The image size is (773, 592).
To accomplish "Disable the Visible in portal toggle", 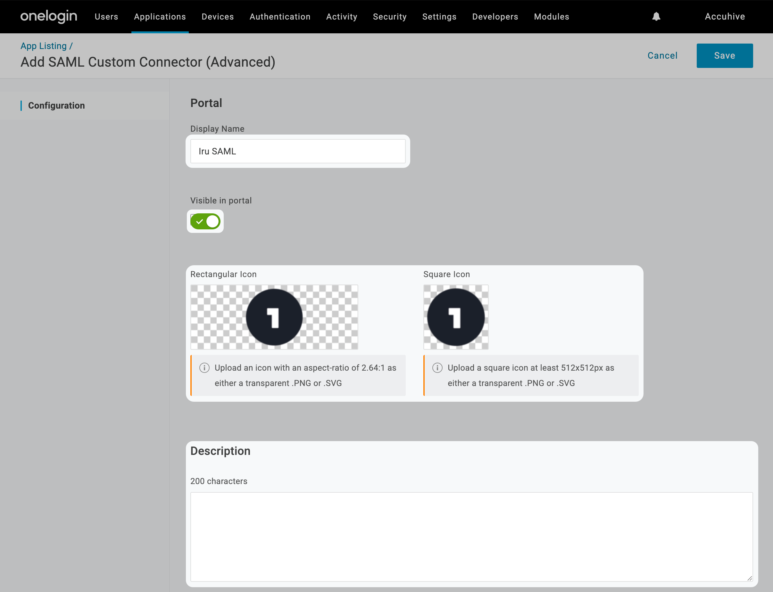I will 205,222.
